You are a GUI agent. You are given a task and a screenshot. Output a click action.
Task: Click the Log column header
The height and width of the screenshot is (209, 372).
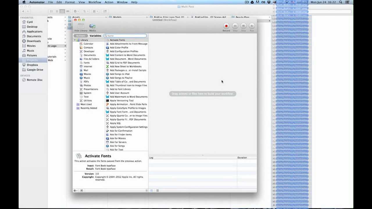(x=193, y=158)
